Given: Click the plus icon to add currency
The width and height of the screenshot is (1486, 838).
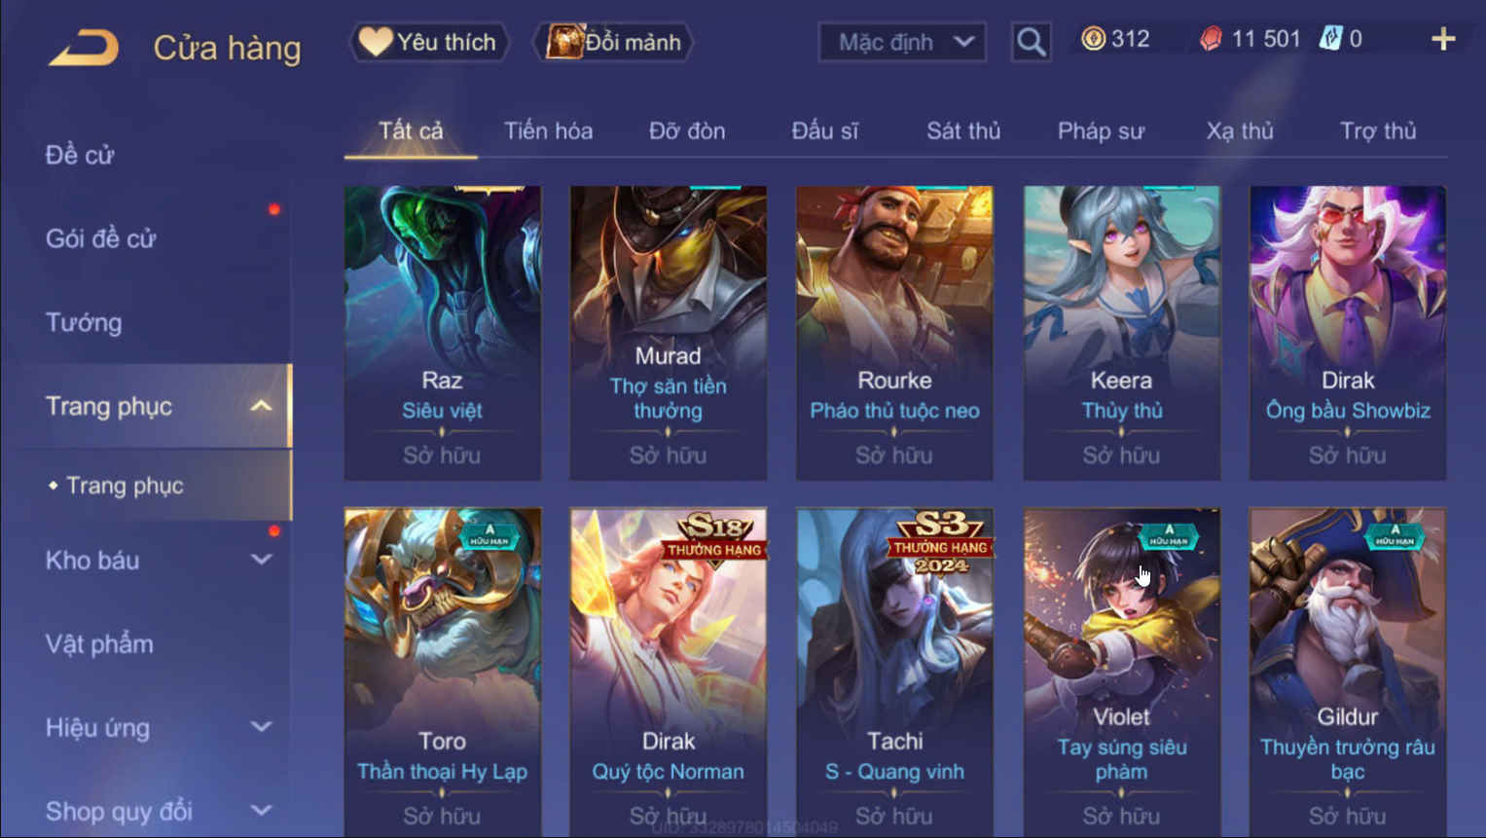Looking at the screenshot, I should point(1443,39).
